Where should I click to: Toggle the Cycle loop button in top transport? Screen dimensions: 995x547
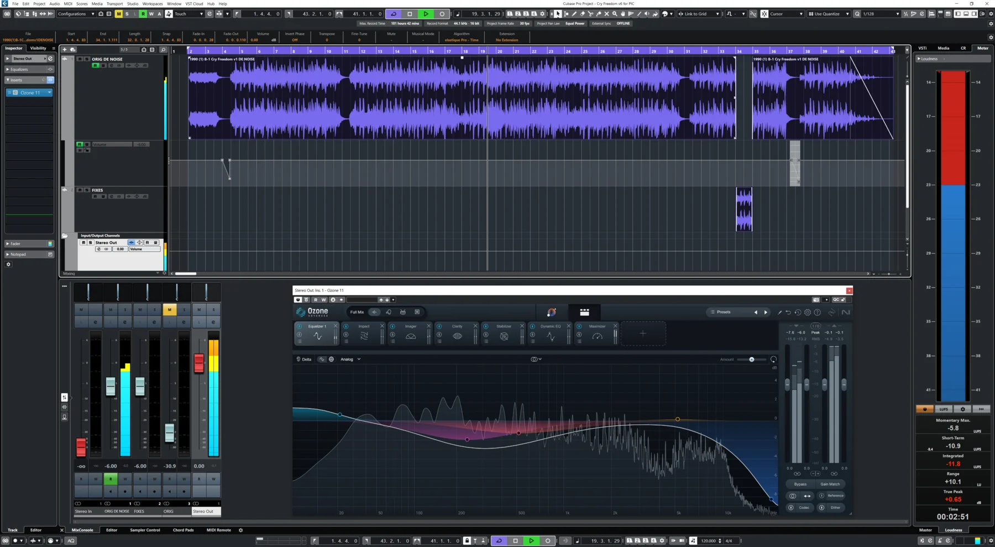394,14
